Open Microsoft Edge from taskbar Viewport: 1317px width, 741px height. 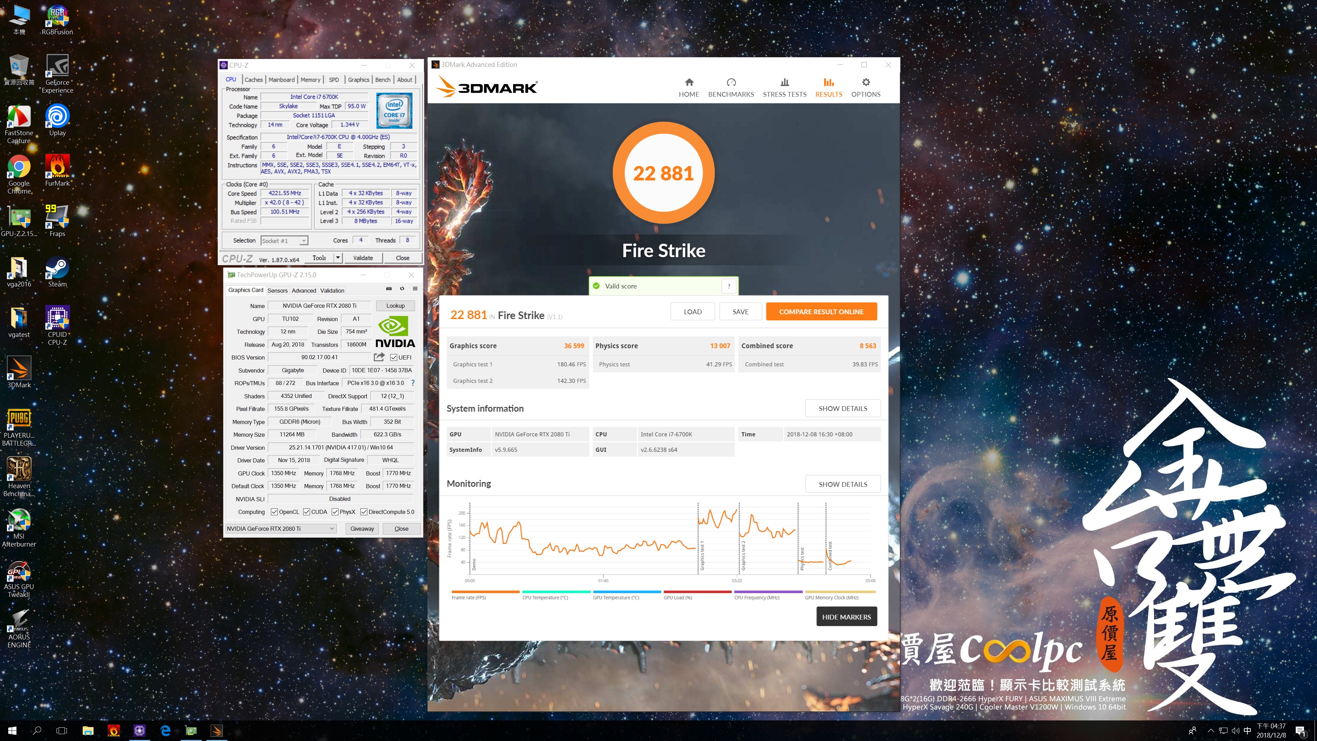click(x=165, y=731)
